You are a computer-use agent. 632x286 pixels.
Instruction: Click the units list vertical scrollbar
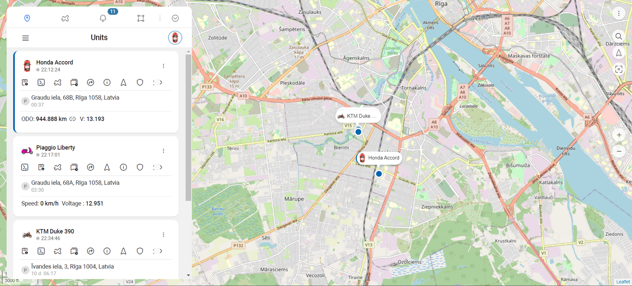tap(189, 127)
